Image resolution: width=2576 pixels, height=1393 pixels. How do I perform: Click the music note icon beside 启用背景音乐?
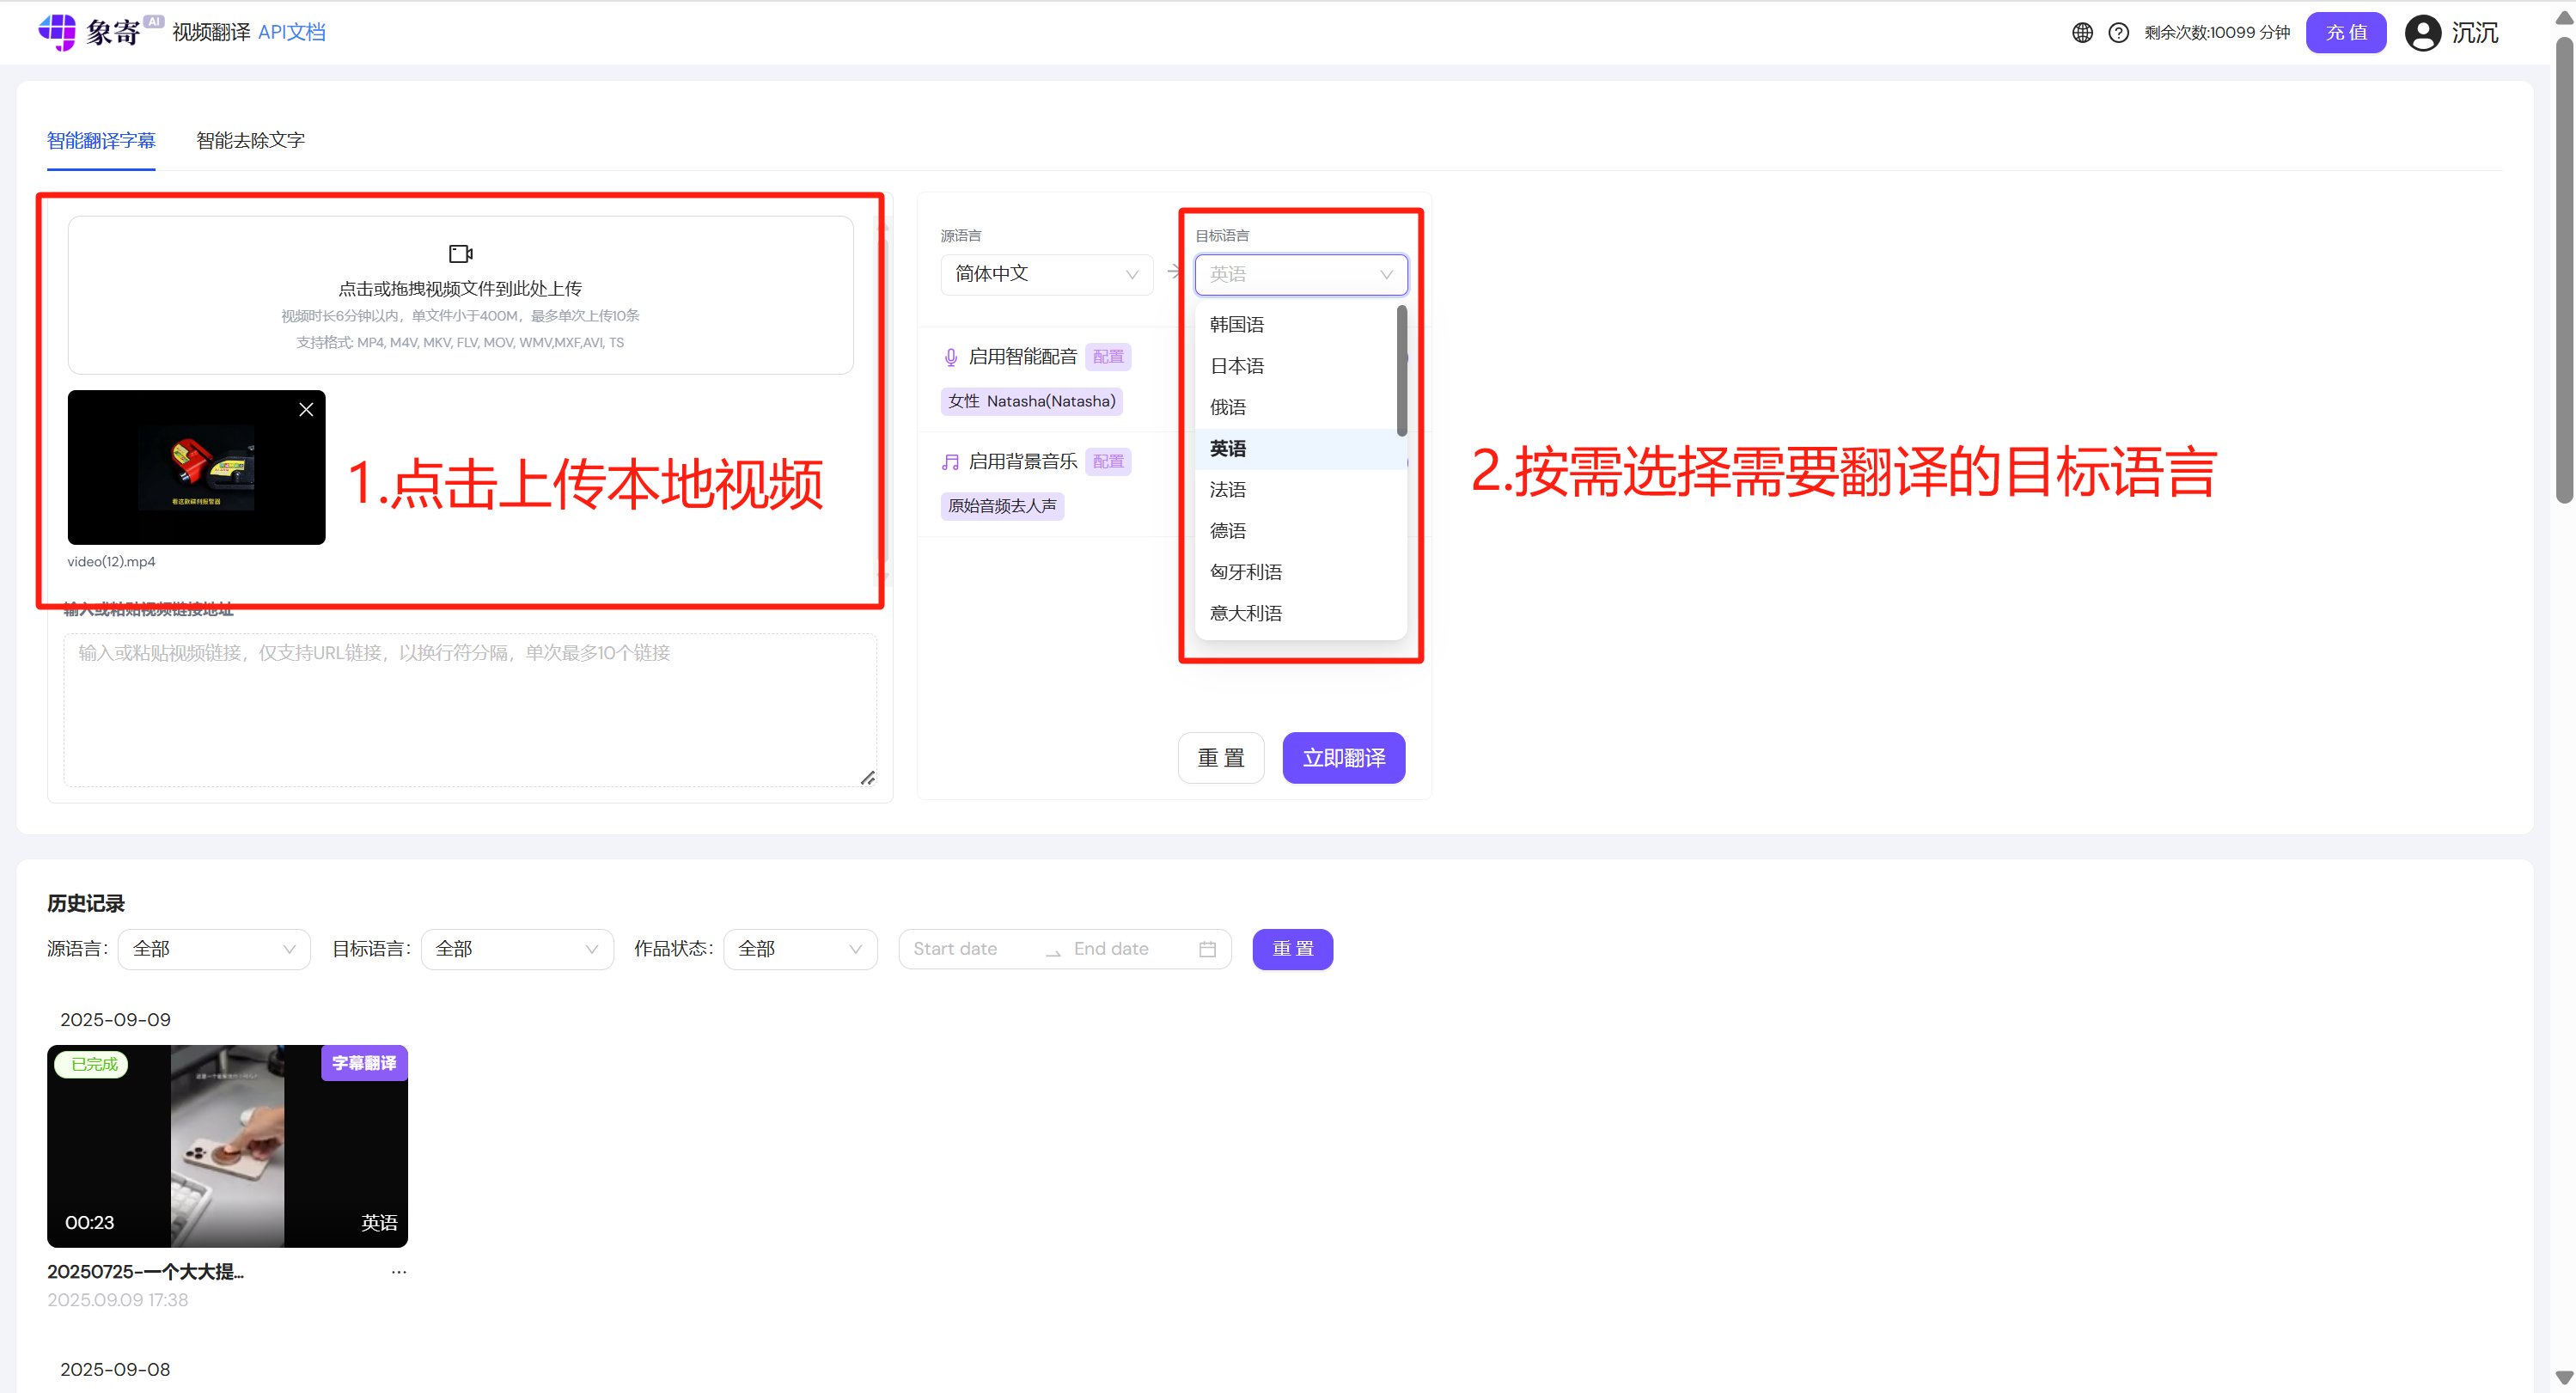click(950, 461)
